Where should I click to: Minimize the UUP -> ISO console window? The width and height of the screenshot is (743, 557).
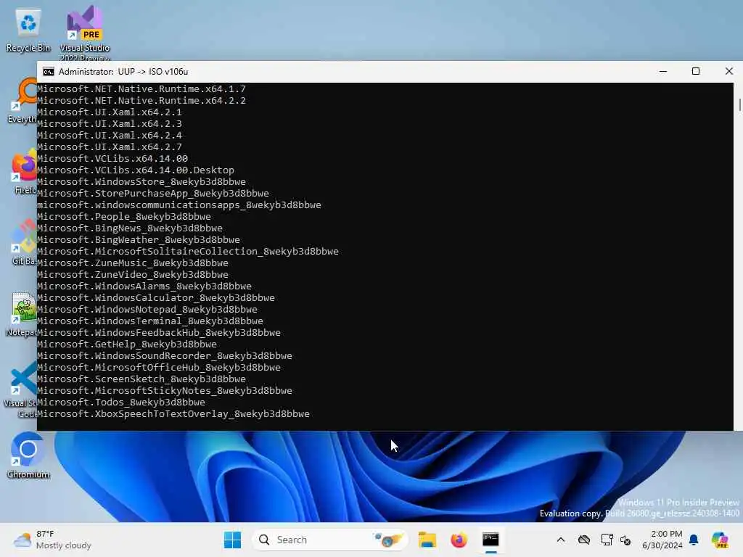coord(663,72)
